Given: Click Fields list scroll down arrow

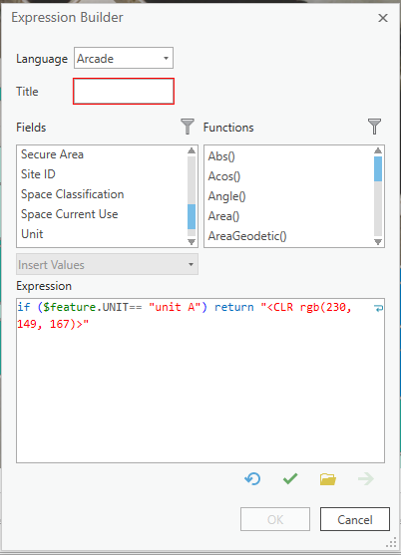Looking at the screenshot, I should (192, 242).
